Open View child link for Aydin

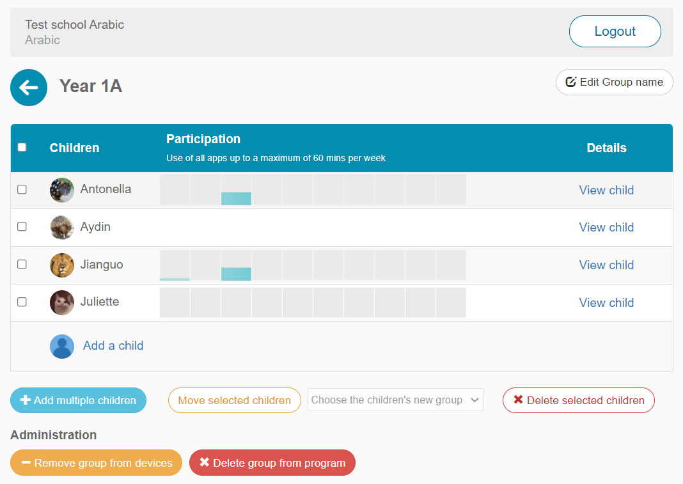606,228
